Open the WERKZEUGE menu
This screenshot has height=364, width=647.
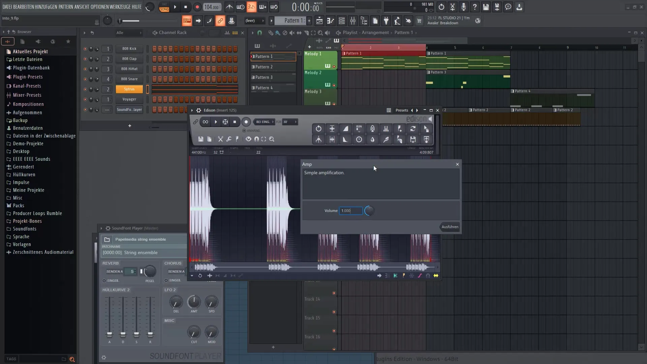coord(121,7)
